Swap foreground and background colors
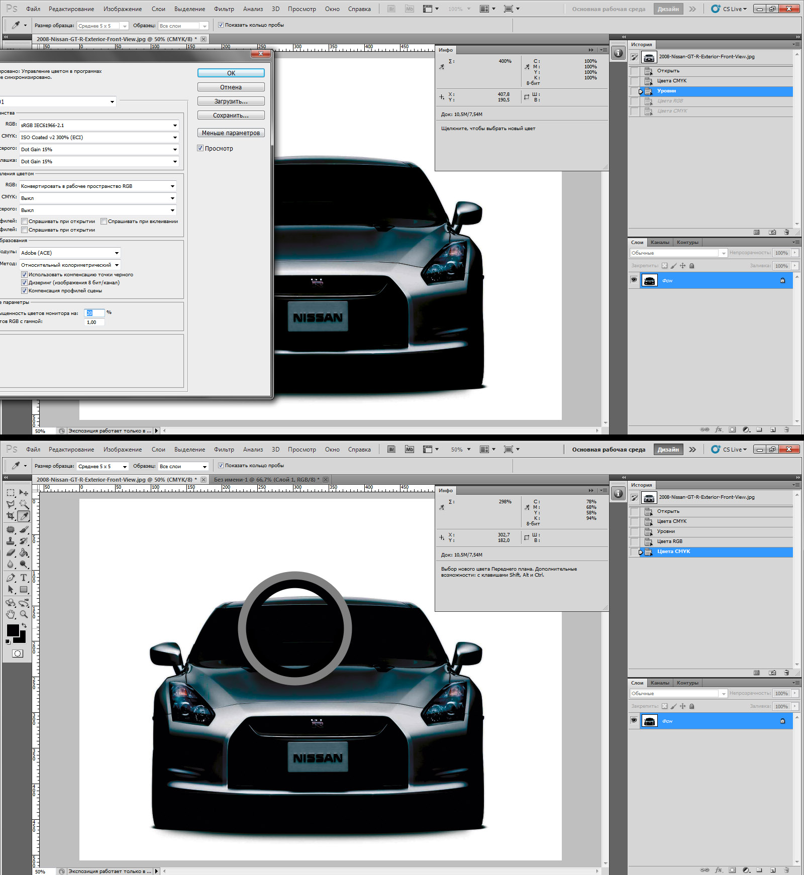Screen dimensions: 804x875 tap(24, 626)
